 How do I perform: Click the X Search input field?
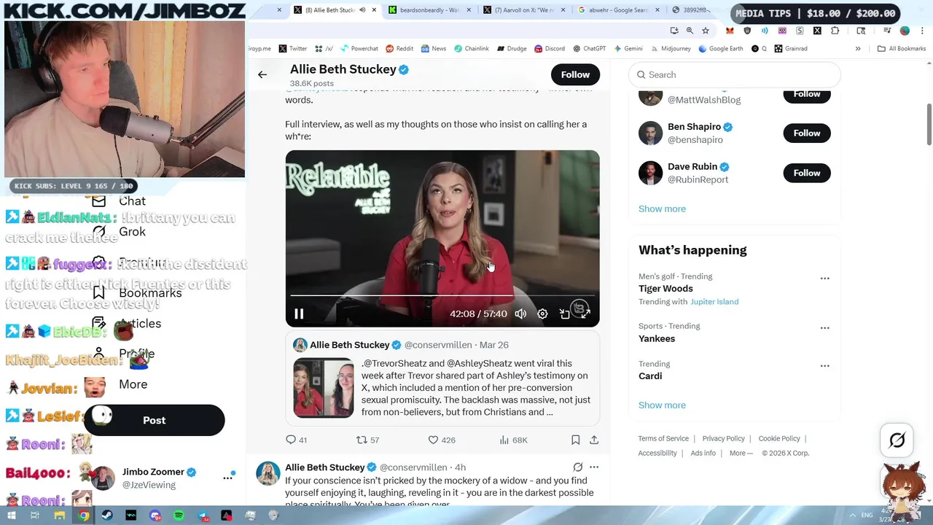735,74
